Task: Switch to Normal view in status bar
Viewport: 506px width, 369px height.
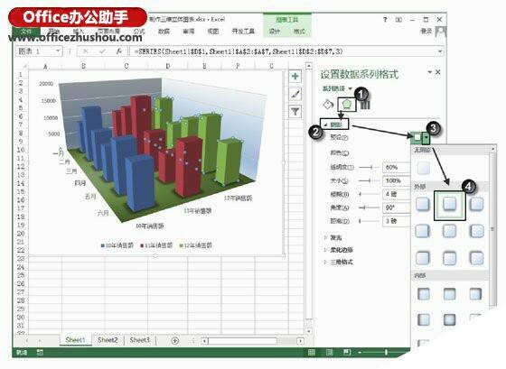Action: tap(312, 353)
